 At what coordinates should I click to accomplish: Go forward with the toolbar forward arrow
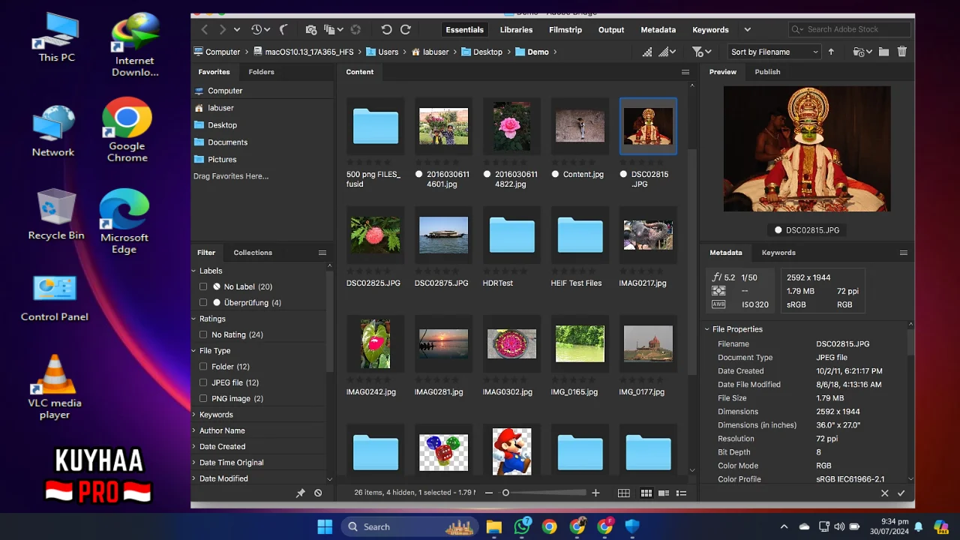point(222,29)
